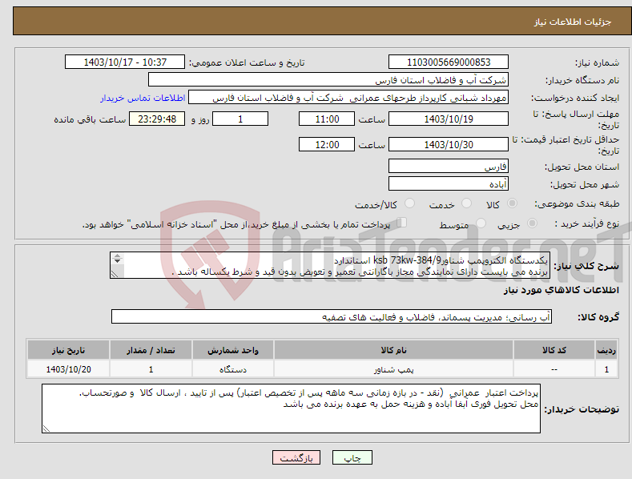Click the تاریخ نیاز column header
This screenshot has height=479, width=632.
point(69,350)
